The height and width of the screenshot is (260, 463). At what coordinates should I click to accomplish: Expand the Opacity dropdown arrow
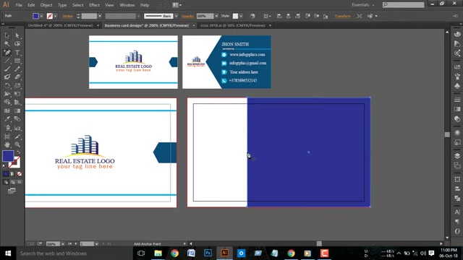tap(216, 16)
